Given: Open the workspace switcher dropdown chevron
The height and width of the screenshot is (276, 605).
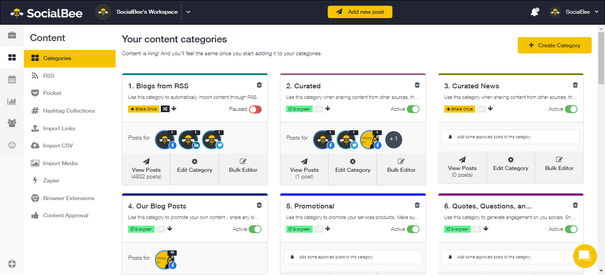Looking at the screenshot, I should 188,12.
